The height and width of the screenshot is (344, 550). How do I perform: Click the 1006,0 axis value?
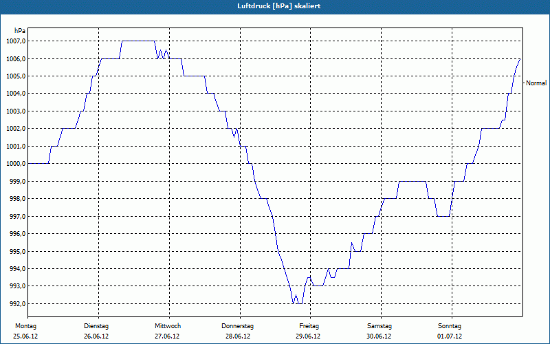coord(16,59)
